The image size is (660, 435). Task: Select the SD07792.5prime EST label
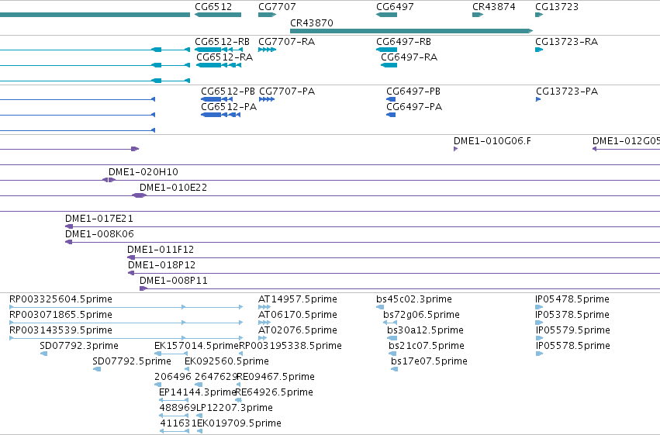[131, 362]
